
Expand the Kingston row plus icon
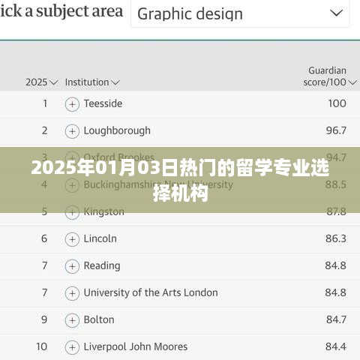tap(72, 212)
